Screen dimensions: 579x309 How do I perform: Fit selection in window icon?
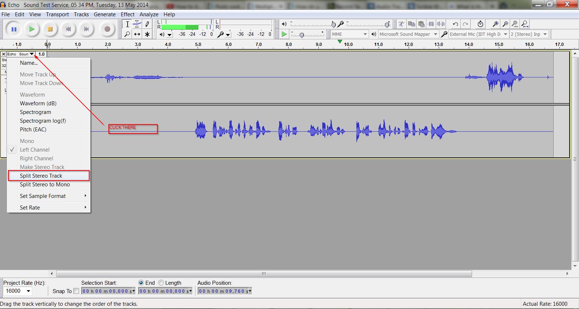tap(515, 24)
